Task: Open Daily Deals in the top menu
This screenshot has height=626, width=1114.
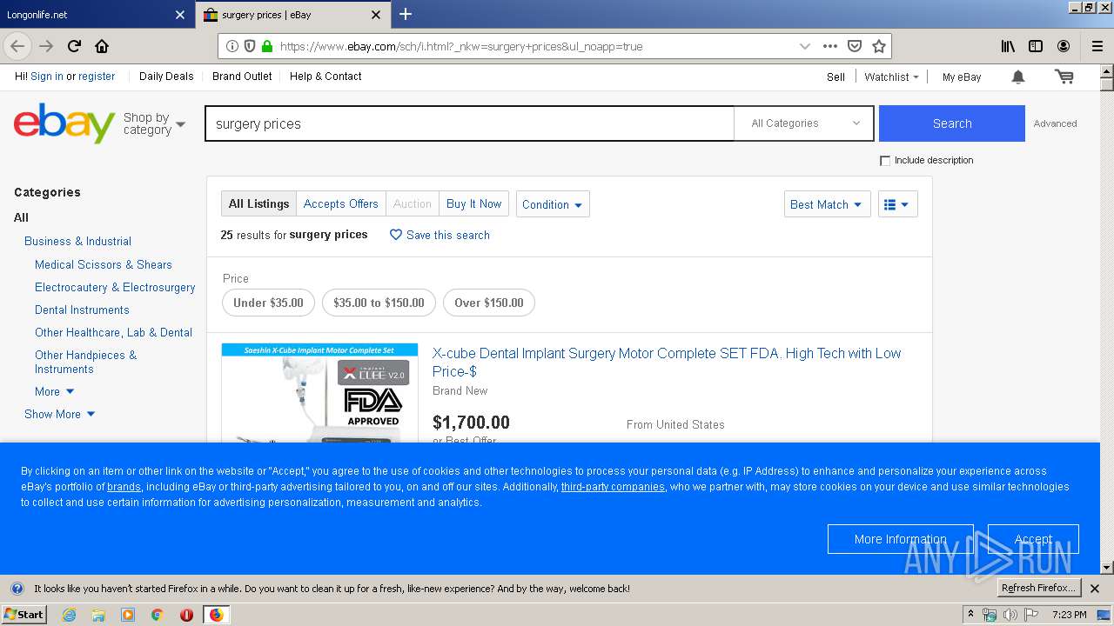Action: click(166, 77)
